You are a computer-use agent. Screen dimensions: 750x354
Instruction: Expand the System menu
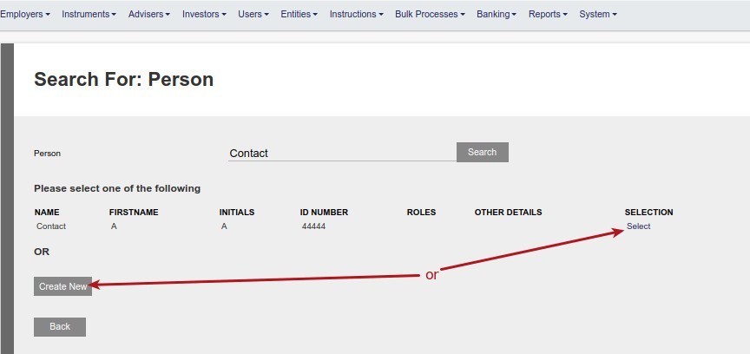598,15
